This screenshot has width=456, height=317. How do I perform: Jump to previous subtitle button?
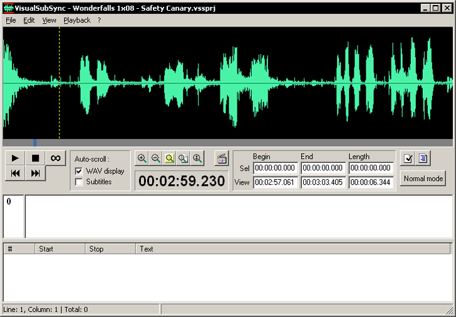[16, 174]
